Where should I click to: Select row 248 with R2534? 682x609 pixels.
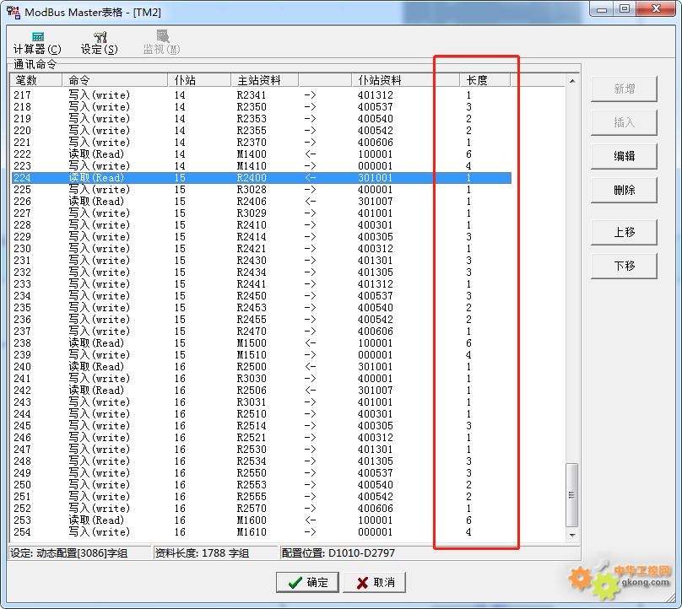click(261, 461)
